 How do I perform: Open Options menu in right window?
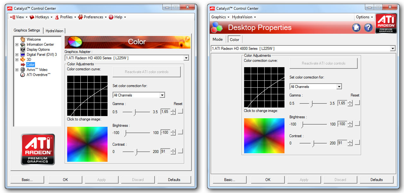(364, 17)
